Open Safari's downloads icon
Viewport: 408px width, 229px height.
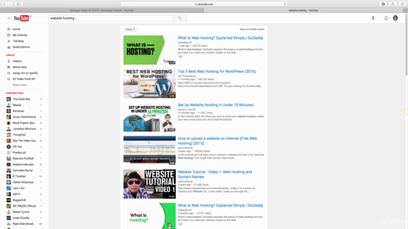[x=383, y=4]
